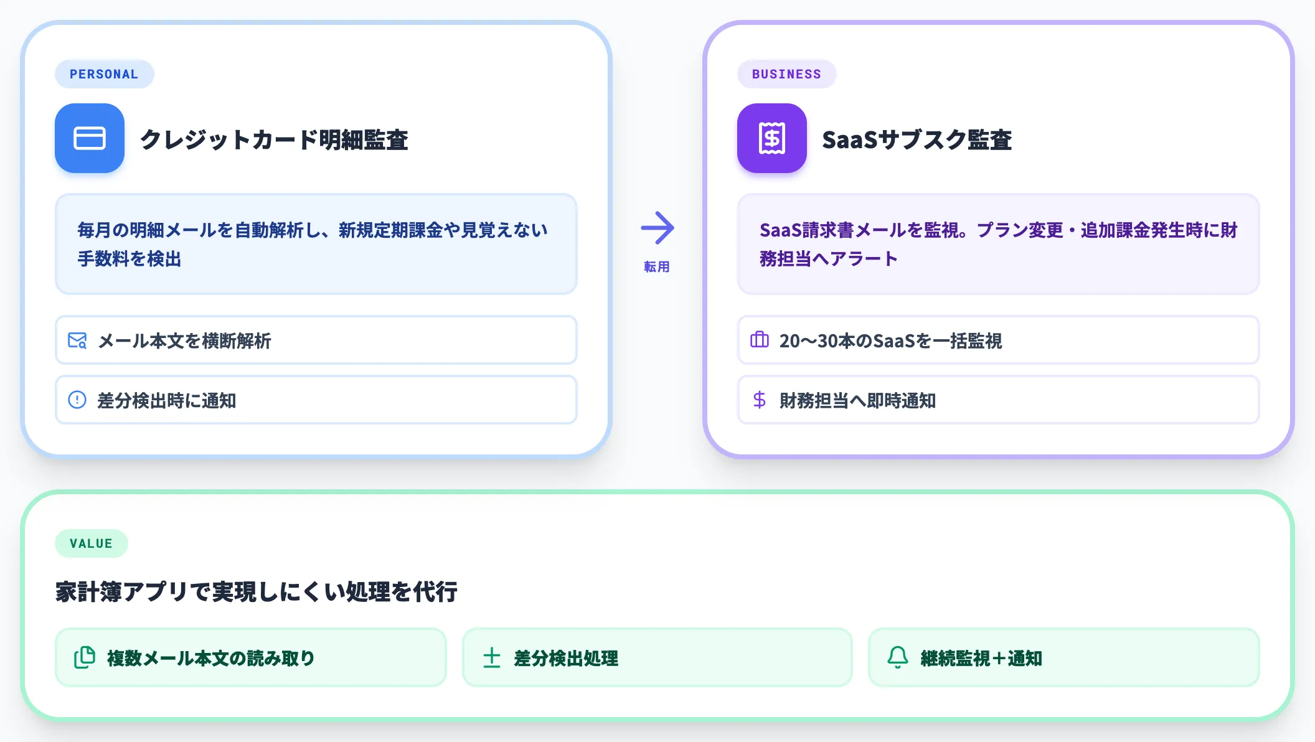Click the SaaS請求書メールを監視 description box

999,244
